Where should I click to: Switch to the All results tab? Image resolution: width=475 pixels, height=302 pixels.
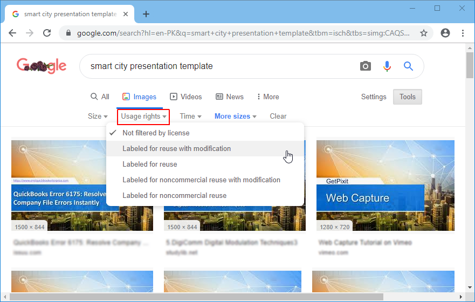coord(100,97)
